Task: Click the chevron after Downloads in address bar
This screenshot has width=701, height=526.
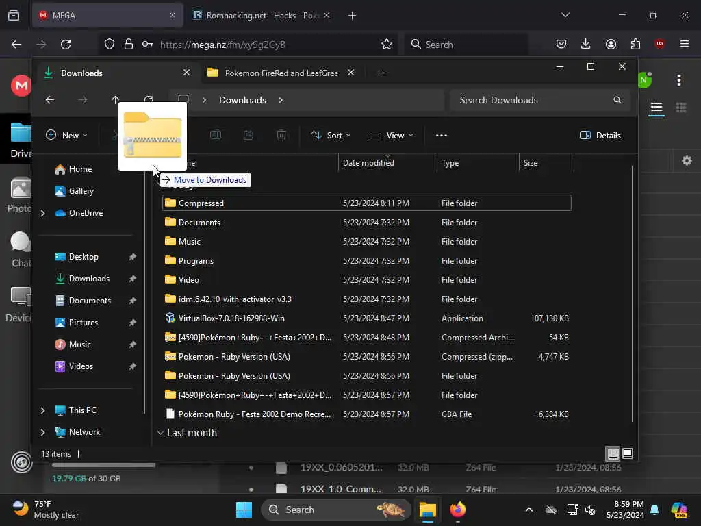Action: tap(281, 100)
